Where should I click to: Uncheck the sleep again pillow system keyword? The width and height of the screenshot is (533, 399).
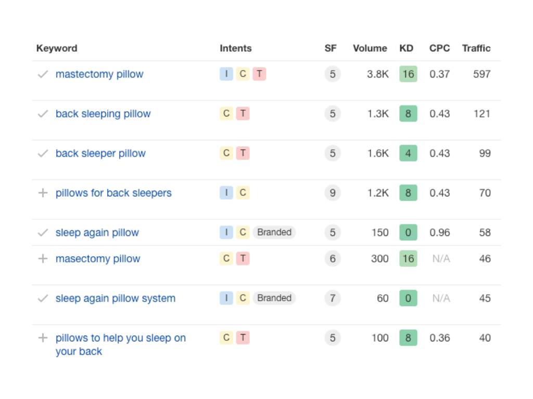pos(43,298)
